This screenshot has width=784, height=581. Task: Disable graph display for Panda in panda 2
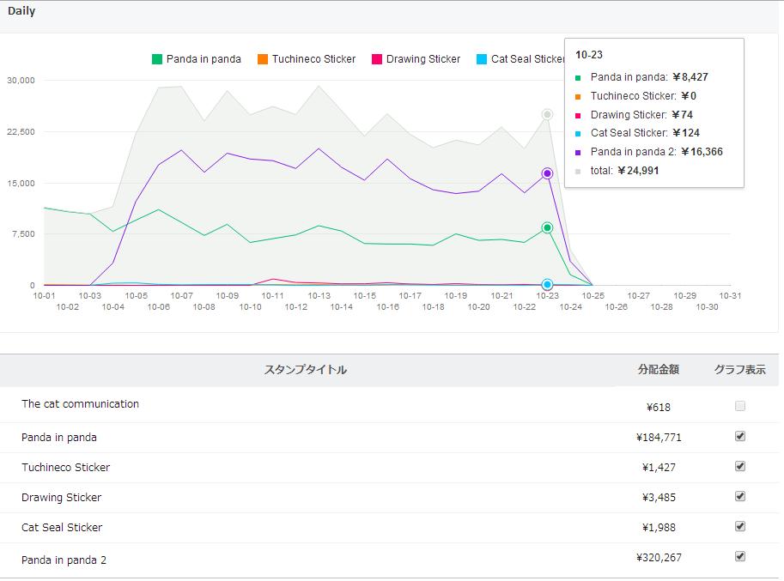tap(740, 556)
